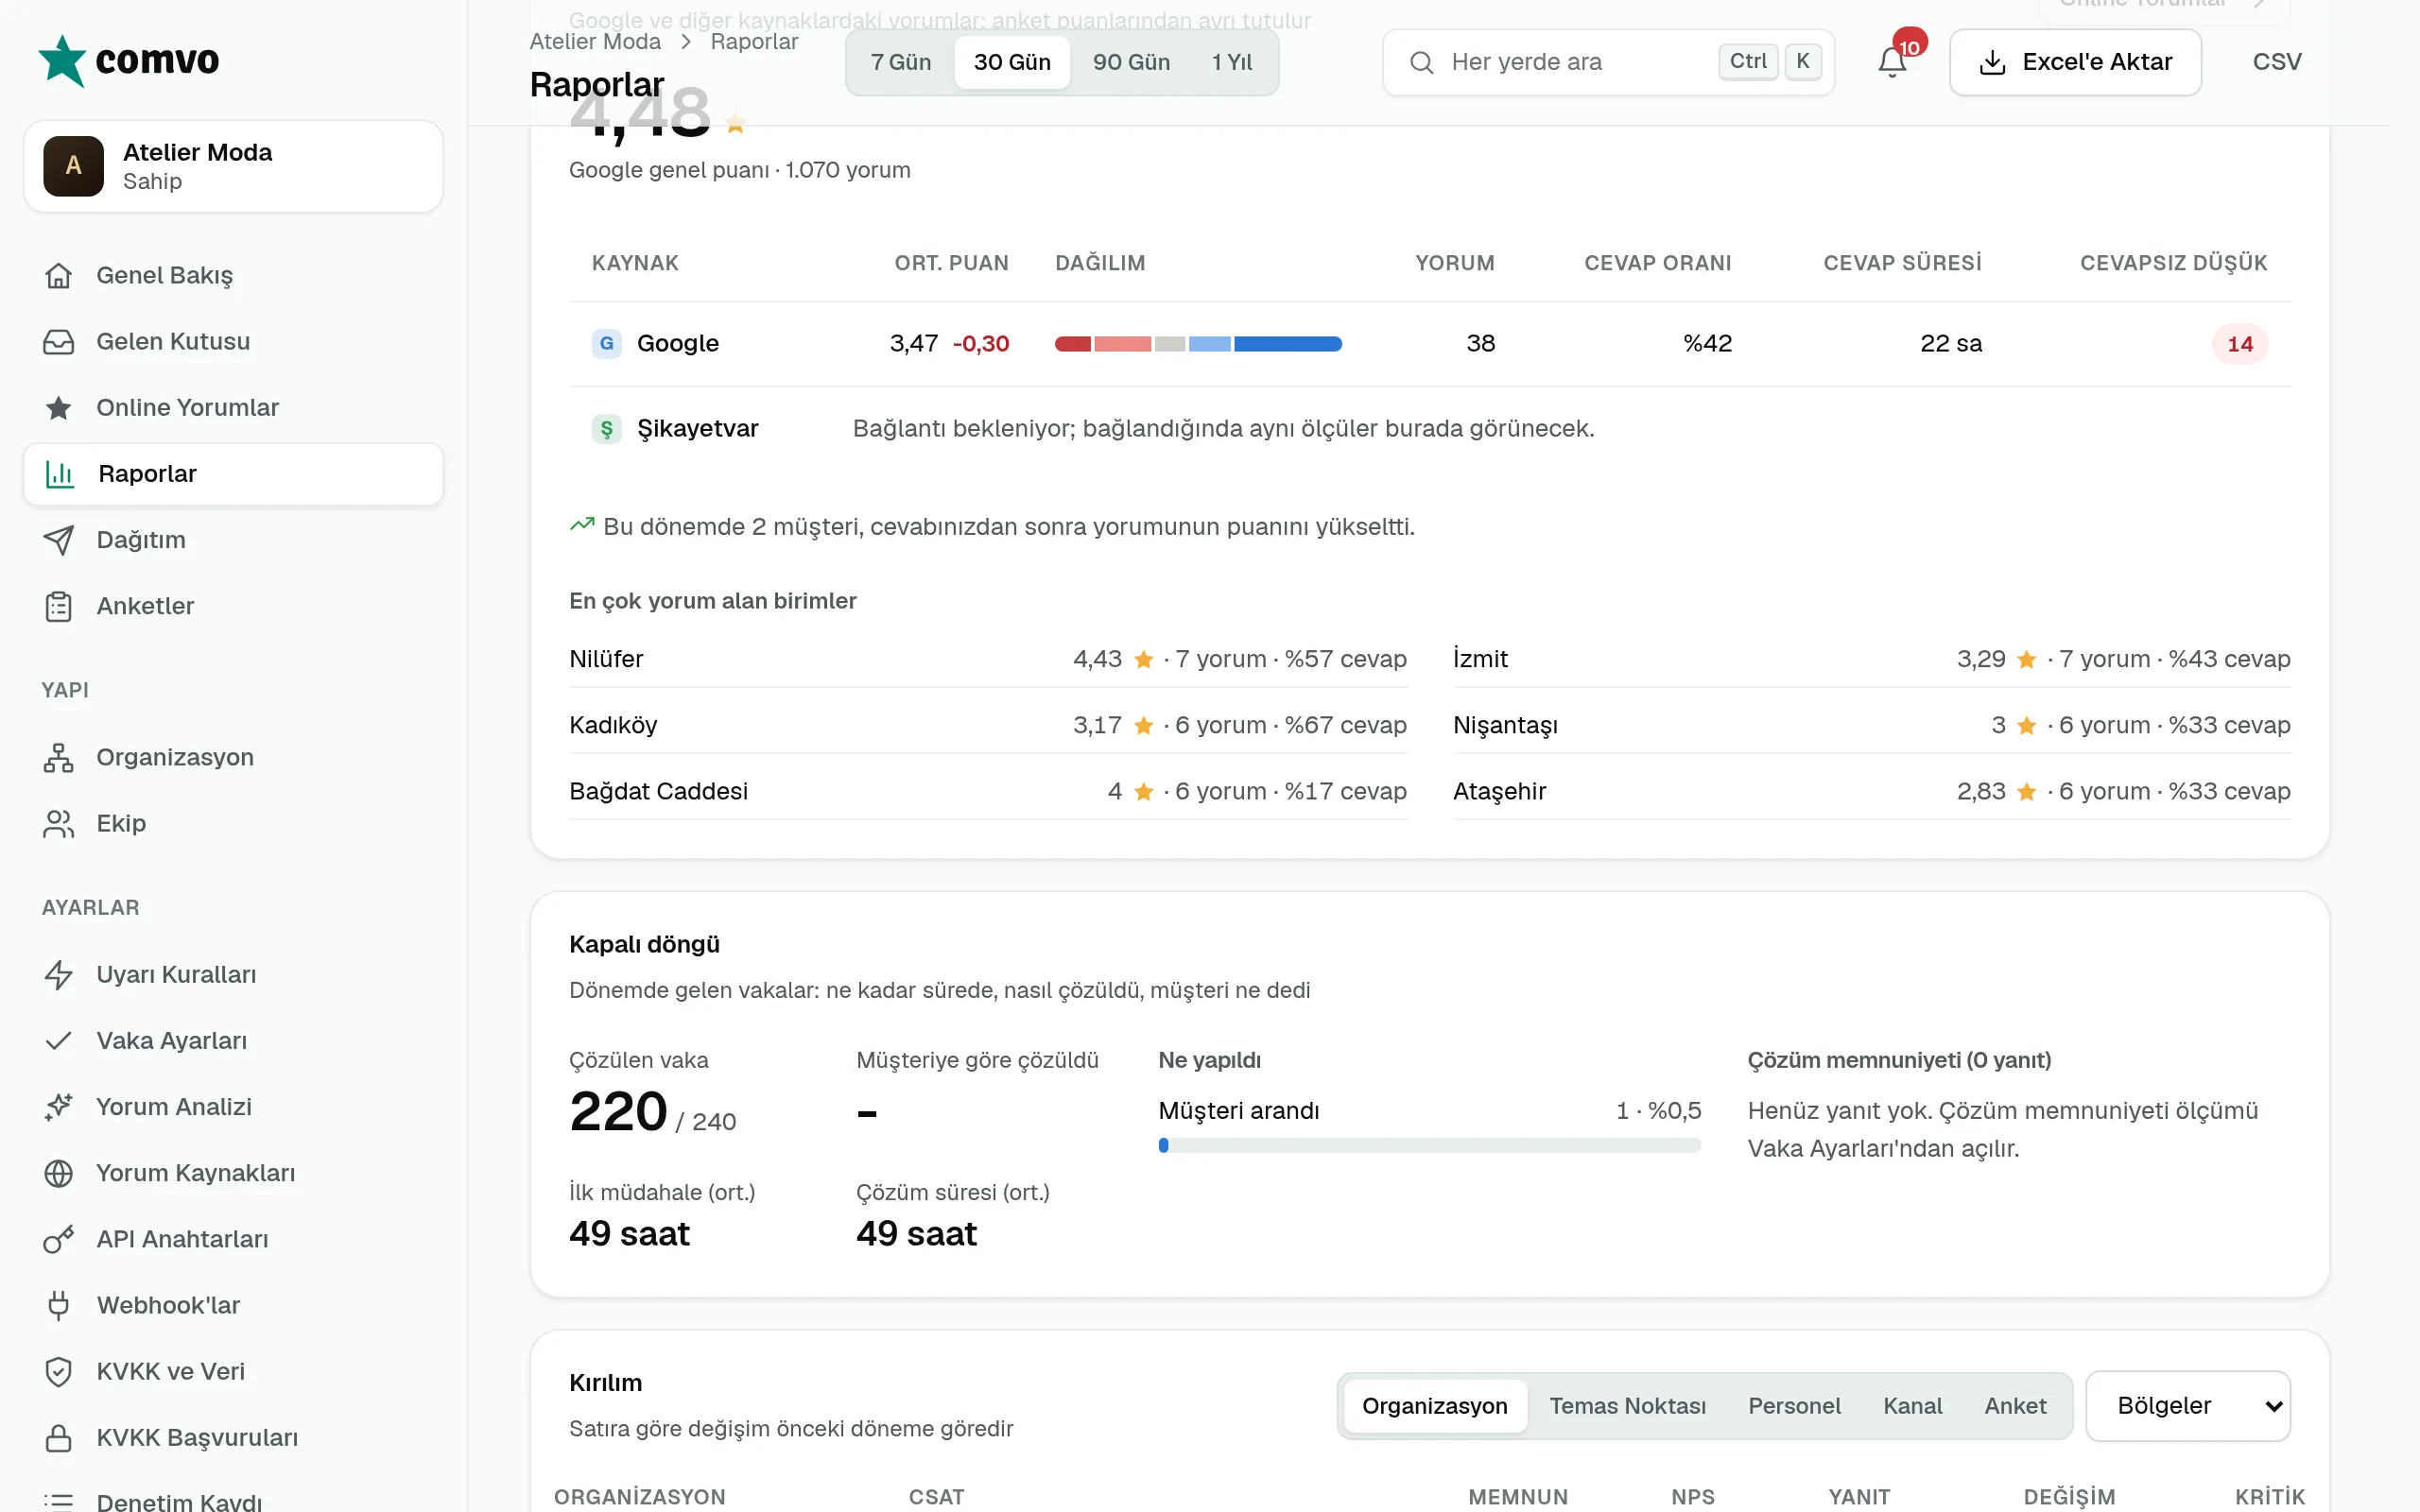Open the Gelen Kutusu inbox icon
The width and height of the screenshot is (2420, 1512).
point(59,341)
